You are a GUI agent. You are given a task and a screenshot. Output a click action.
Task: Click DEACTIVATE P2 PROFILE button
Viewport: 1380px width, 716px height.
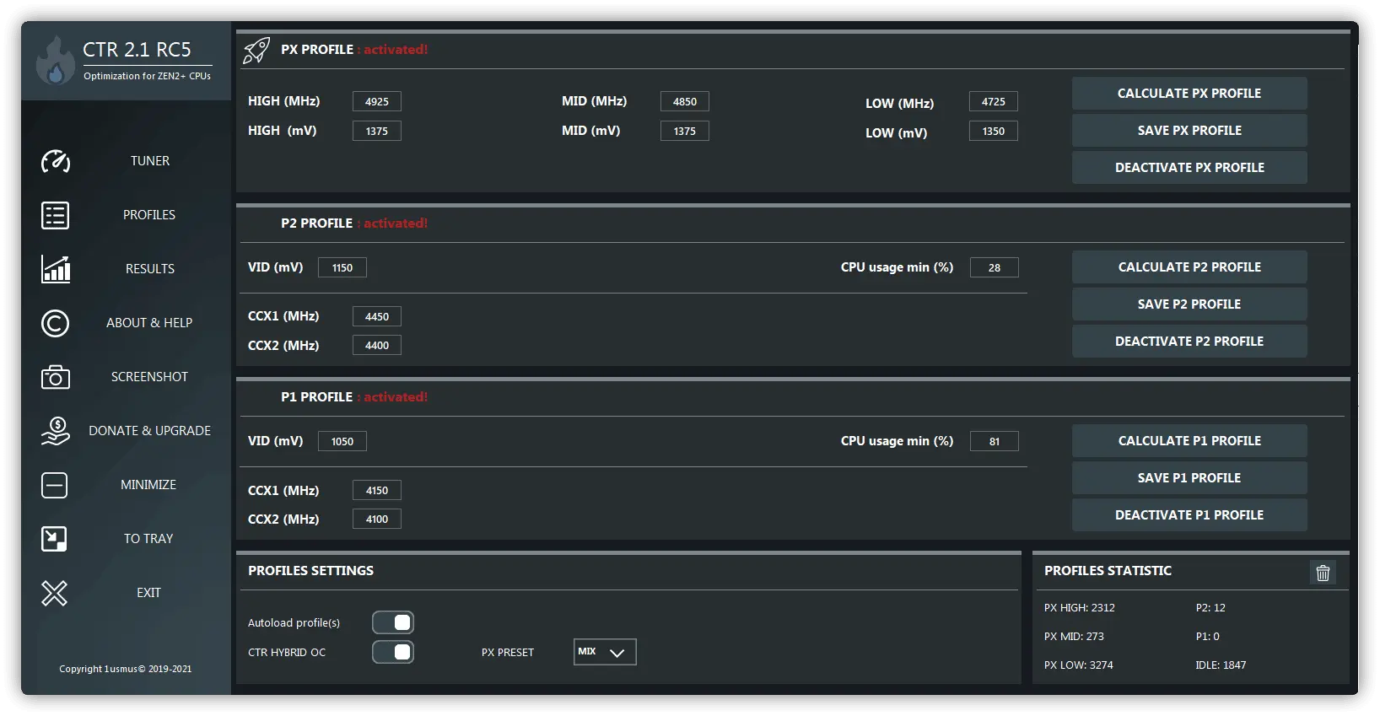click(1189, 342)
